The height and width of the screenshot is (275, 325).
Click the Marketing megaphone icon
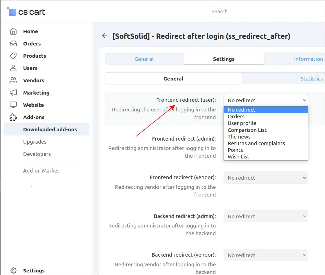click(x=13, y=93)
